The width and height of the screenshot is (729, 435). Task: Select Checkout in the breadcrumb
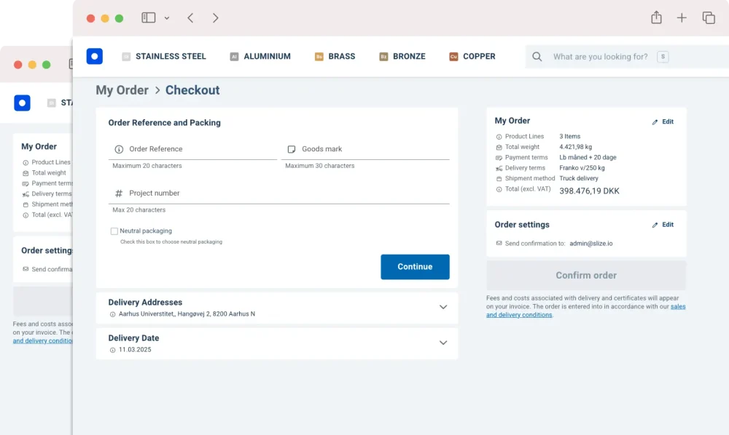tap(192, 90)
